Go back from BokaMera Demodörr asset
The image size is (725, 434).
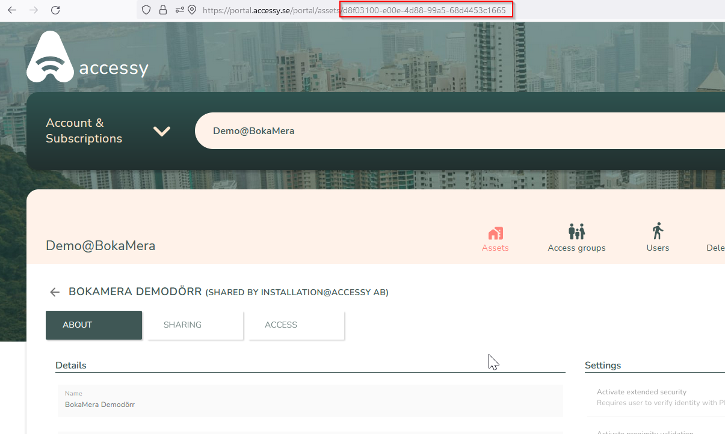pos(55,292)
